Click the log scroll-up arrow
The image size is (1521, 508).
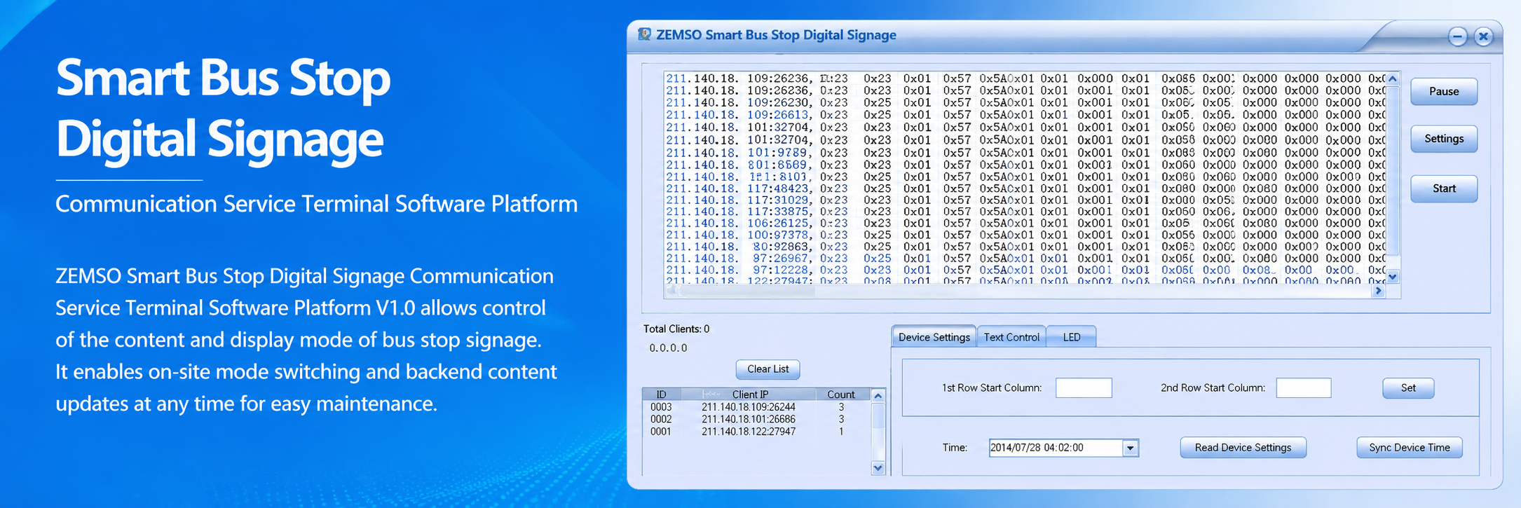point(1393,79)
